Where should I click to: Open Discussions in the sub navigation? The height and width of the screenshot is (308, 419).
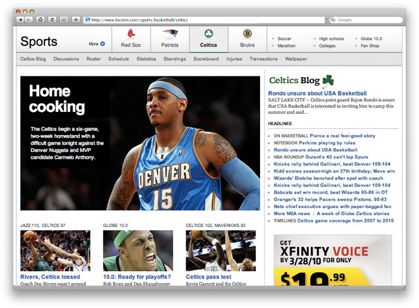66,59
